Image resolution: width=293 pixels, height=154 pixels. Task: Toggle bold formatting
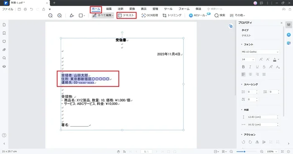pyautogui.click(x=243, y=67)
